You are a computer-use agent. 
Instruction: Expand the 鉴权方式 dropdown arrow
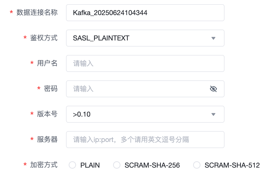tap(213, 38)
